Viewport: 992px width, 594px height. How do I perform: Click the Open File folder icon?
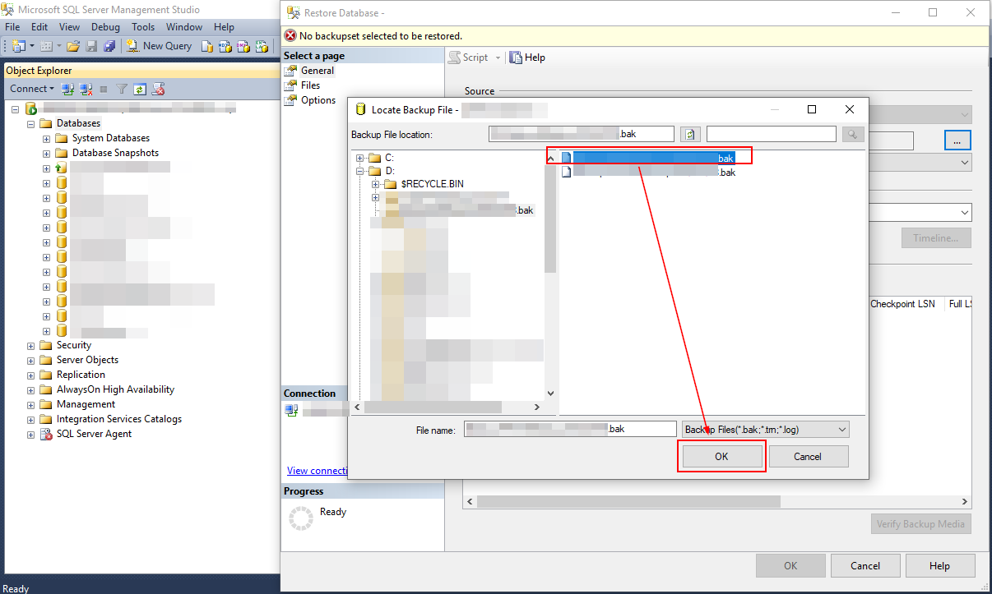[x=73, y=46]
